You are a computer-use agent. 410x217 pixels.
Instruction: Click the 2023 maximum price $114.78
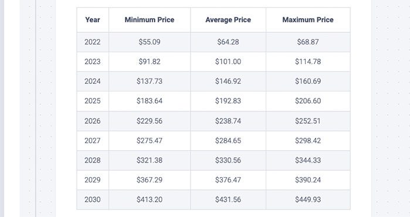[308, 62]
